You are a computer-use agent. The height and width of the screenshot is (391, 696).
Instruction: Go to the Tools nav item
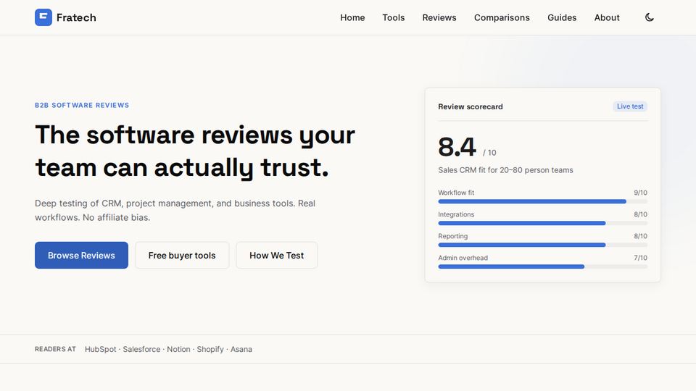pos(393,17)
